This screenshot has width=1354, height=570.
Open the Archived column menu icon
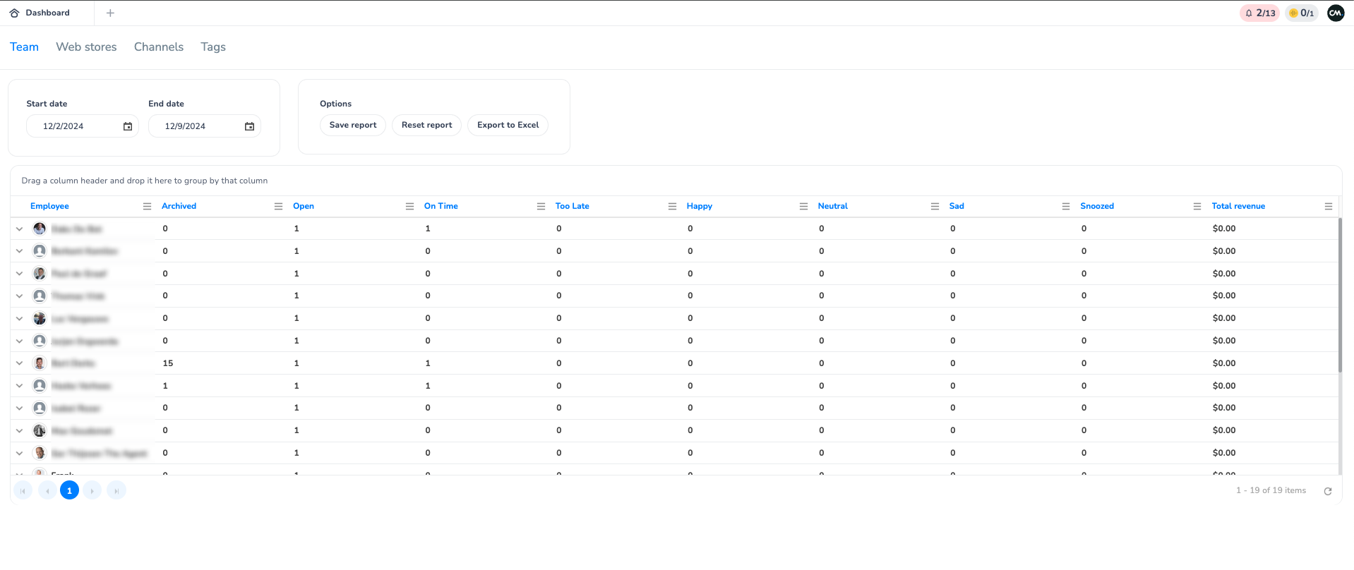pyautogui.click(x=278, y=206)
